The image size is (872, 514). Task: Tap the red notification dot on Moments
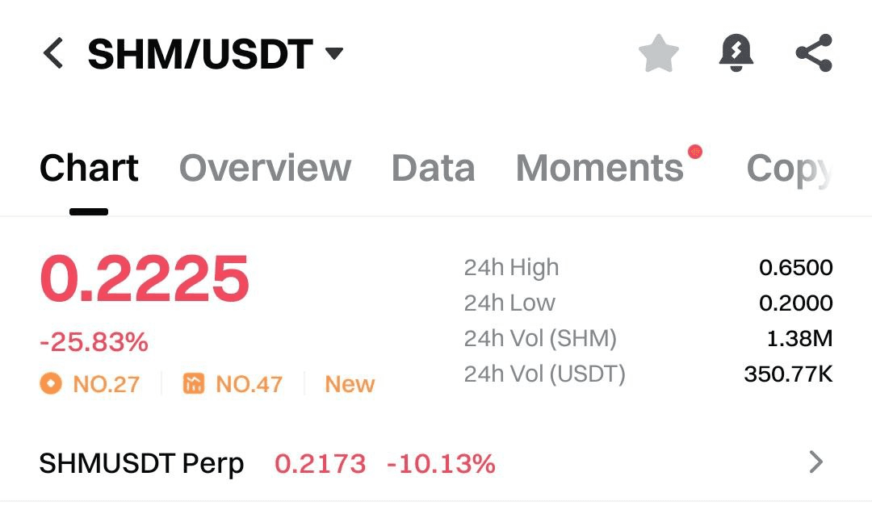pyautogui.click(x=694, y=151)
